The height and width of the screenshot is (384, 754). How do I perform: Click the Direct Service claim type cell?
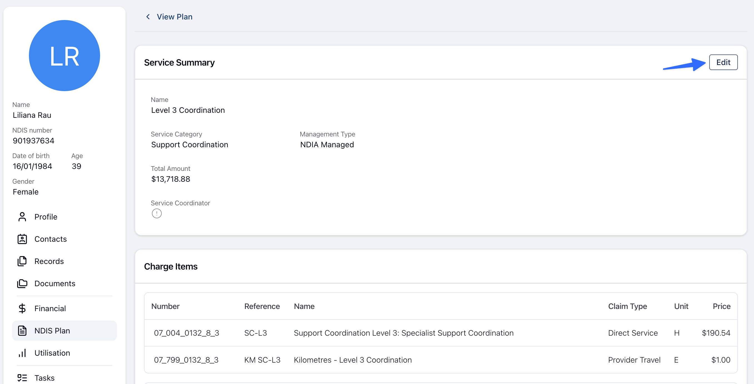(633, 333)
